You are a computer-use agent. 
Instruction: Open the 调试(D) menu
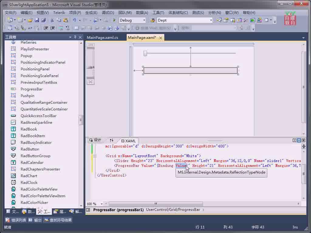tap(108, 13)
